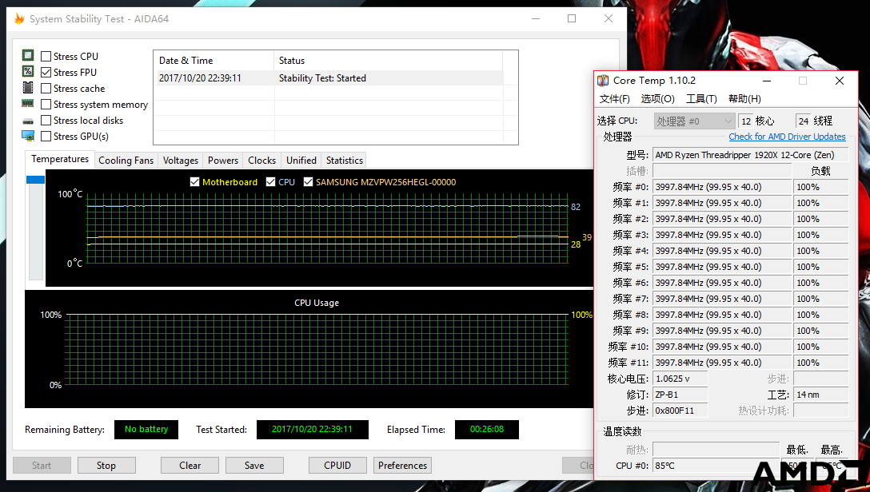Click the core count field showing 12
Viewport: 870px width, 492px height.
[x=746, y=121]
